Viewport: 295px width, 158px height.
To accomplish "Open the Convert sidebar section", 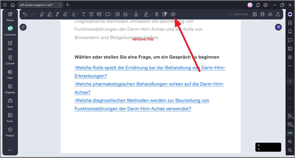I will (10, 60).
